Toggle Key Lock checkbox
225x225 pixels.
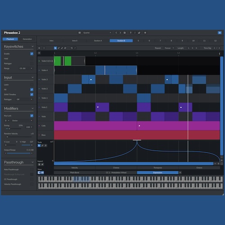31,116
